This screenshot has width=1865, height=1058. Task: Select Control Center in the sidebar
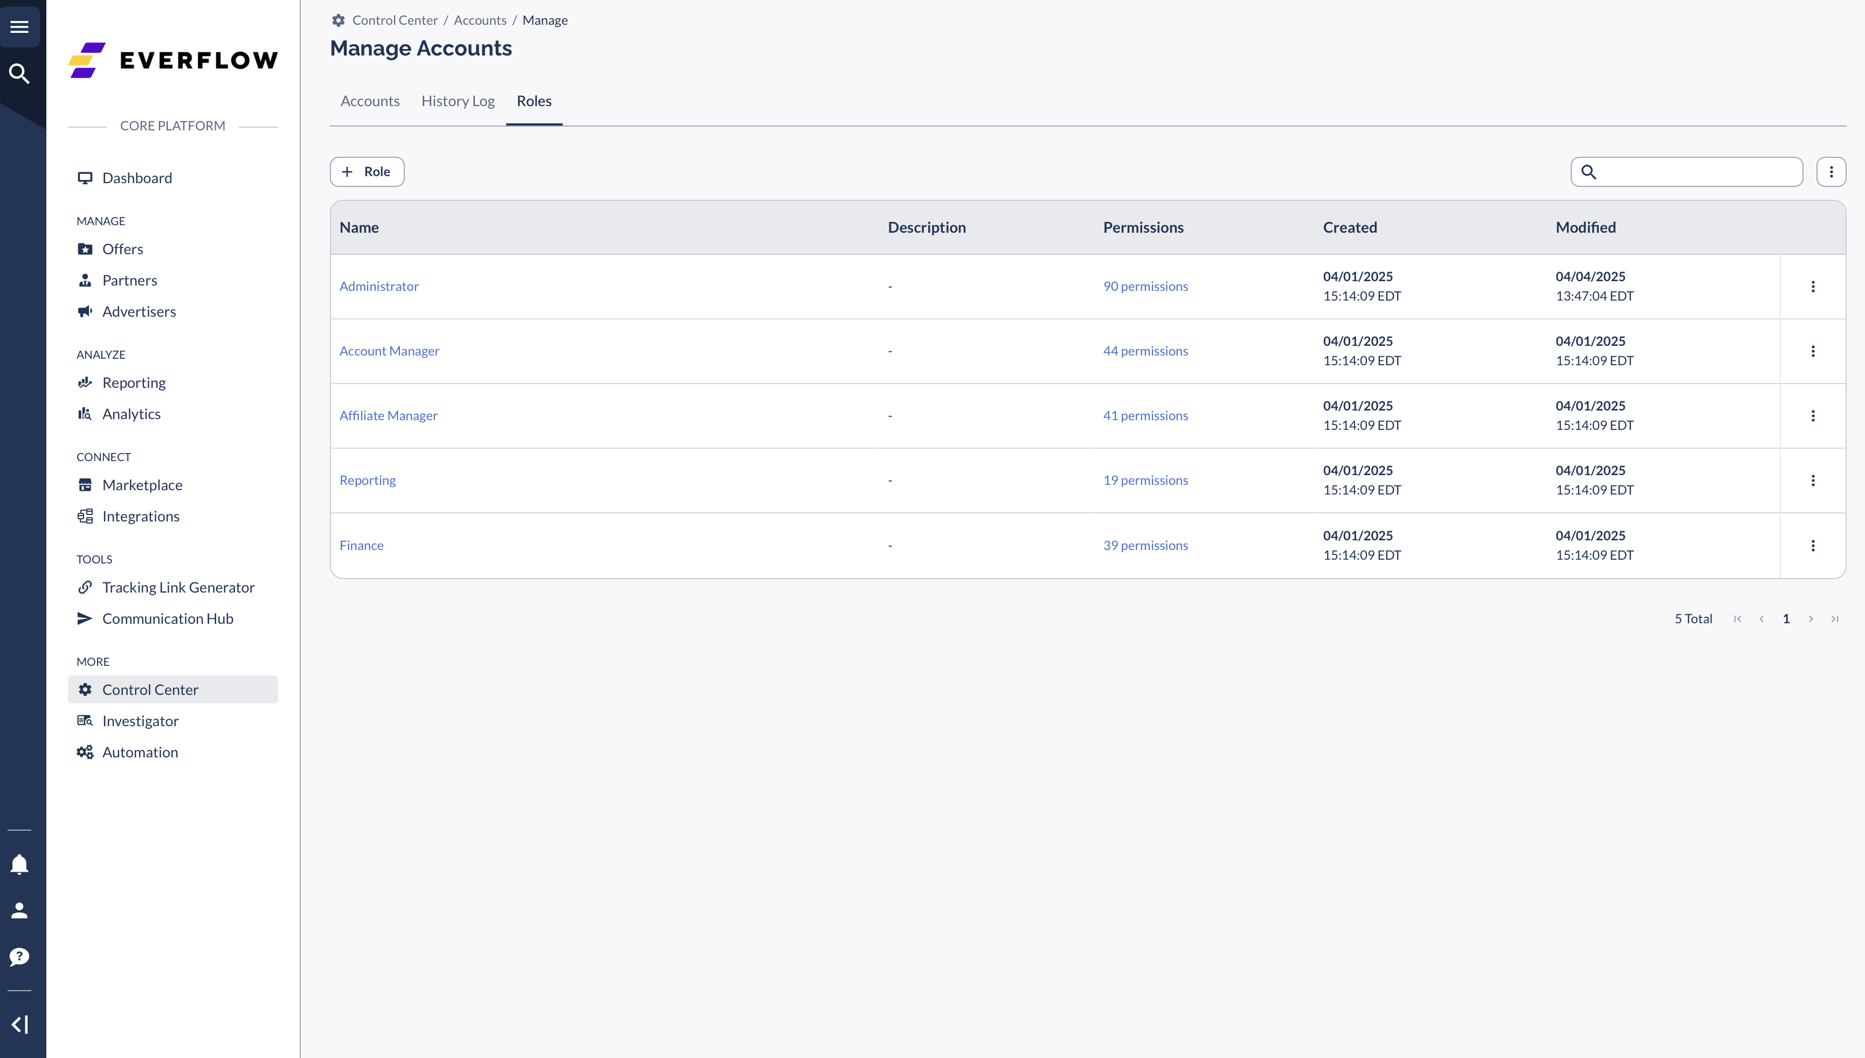[173, 690]
